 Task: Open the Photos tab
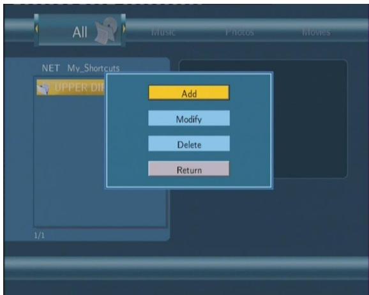tap(239, 32)
